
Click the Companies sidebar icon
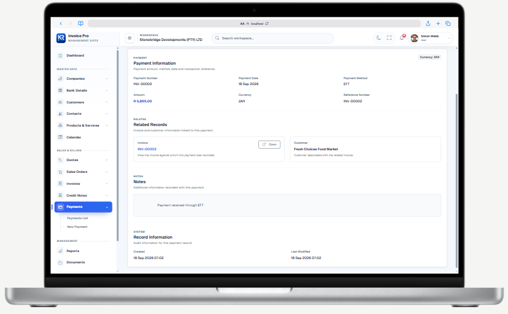point(60,79)
